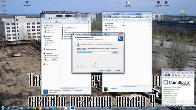Click back arrow in right Explorer window
The width and height of the screenshot is (196, 110).
[x=104, y=16]
